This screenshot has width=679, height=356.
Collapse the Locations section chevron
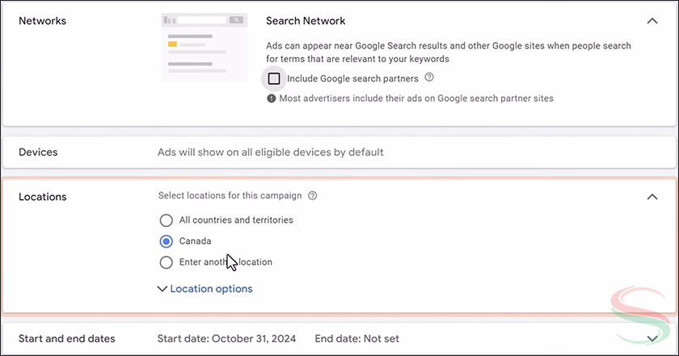click(x=652, y=196)
